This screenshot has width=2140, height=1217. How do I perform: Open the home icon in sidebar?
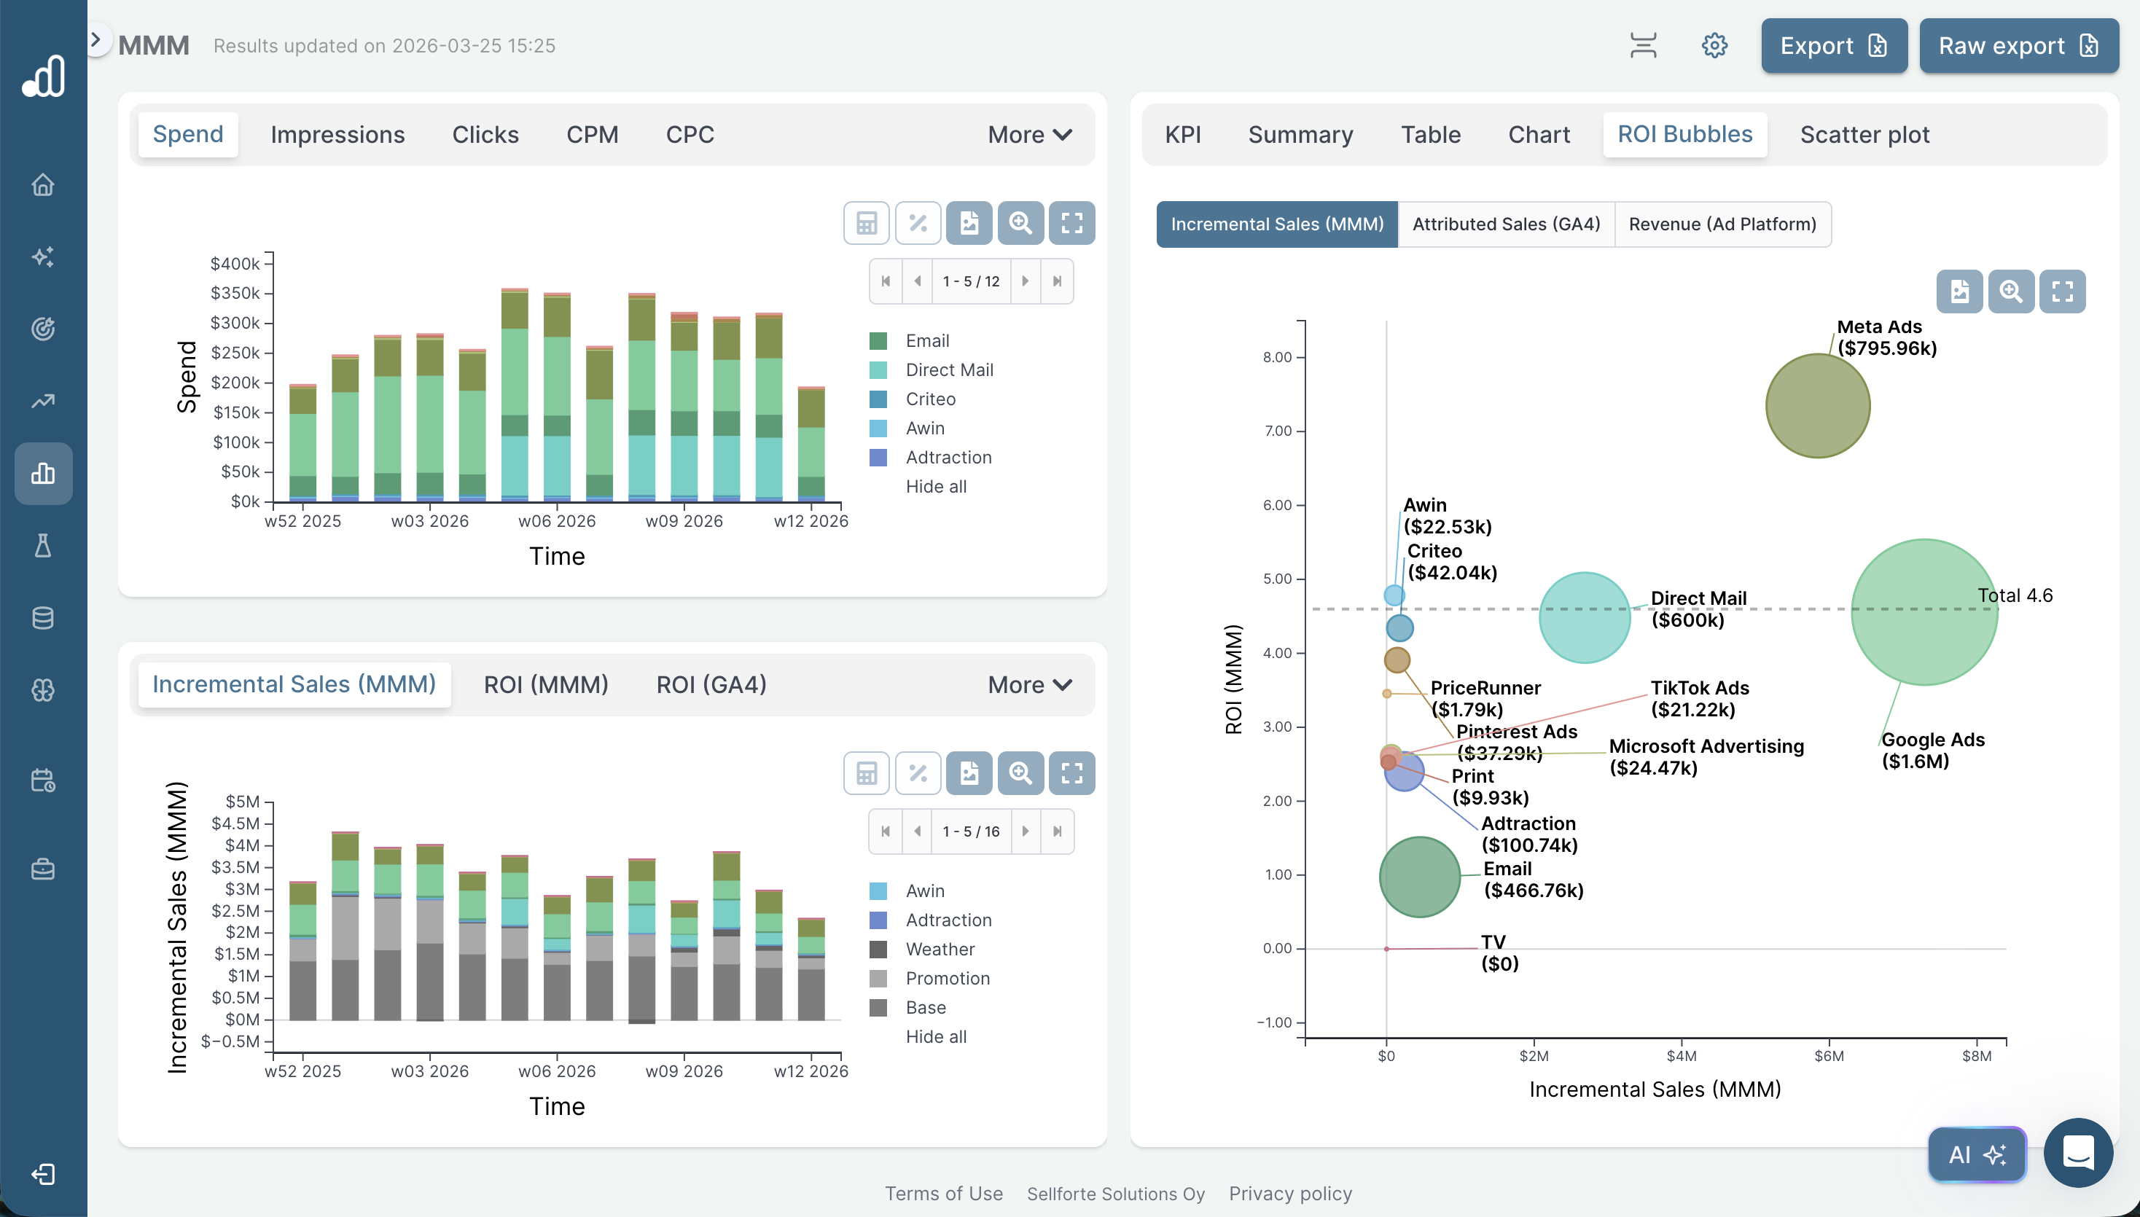click(42, 184)
